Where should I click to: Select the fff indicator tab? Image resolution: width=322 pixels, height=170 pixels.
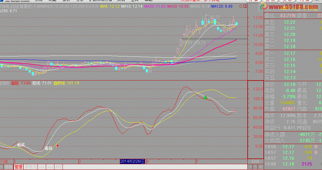pyautogui.click(x=59, y=167)
